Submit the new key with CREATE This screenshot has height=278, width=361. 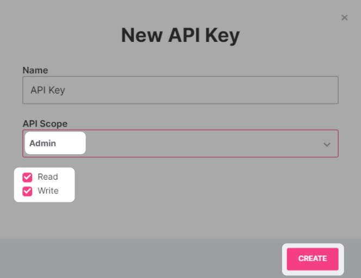[313, 258]
